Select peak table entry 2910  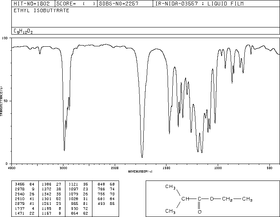pos(20,199)
